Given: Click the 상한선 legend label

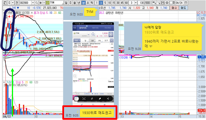Looking at the screenshot, I should click(109, 13).
